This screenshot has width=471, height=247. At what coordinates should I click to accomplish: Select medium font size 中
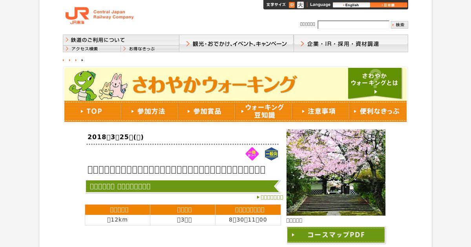(292, 5)
